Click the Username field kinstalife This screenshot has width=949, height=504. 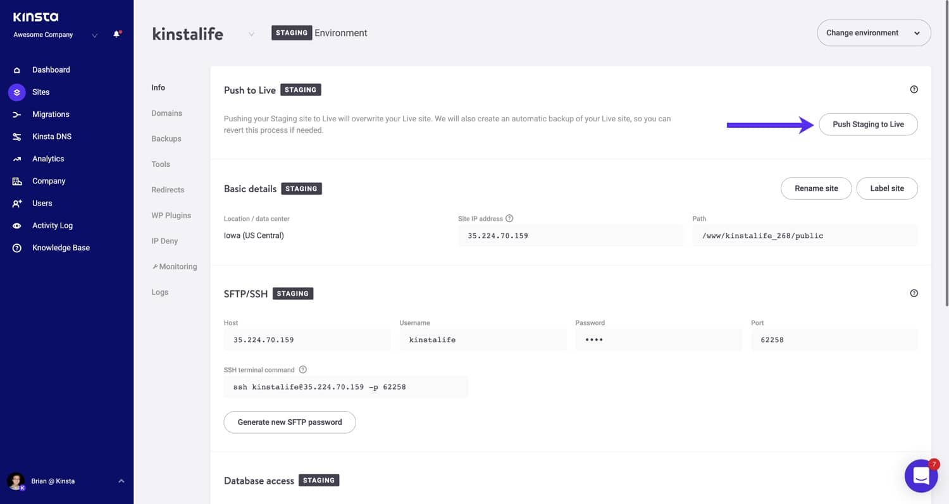tap(483, 340)
